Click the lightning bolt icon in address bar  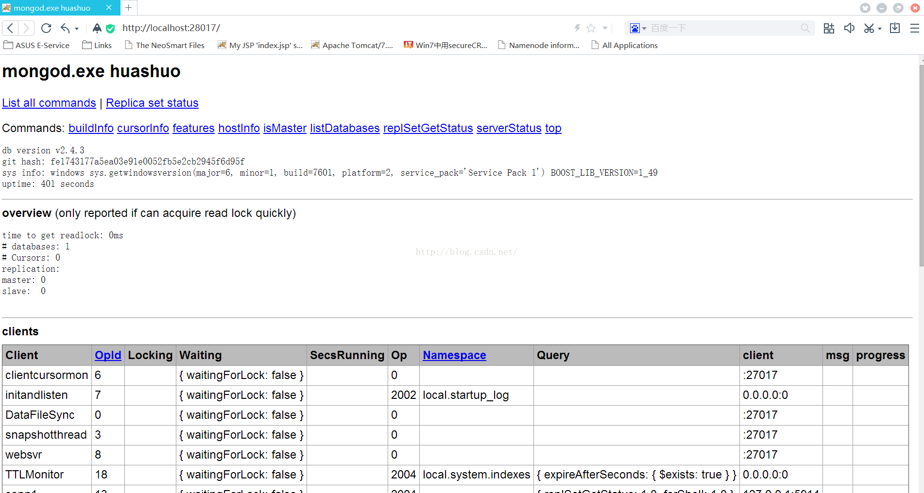point(577,28)
